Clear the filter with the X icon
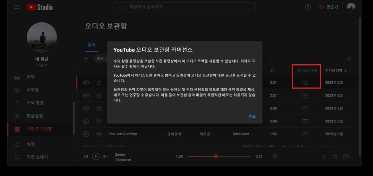The width and height of the screenshot is (373, 176). 349,59
